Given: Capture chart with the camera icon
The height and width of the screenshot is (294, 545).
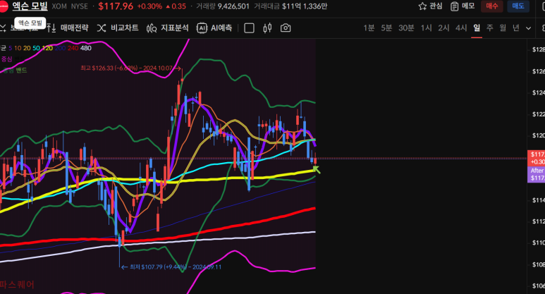Looking at the screenshot, I should click(x=286, y=27).
